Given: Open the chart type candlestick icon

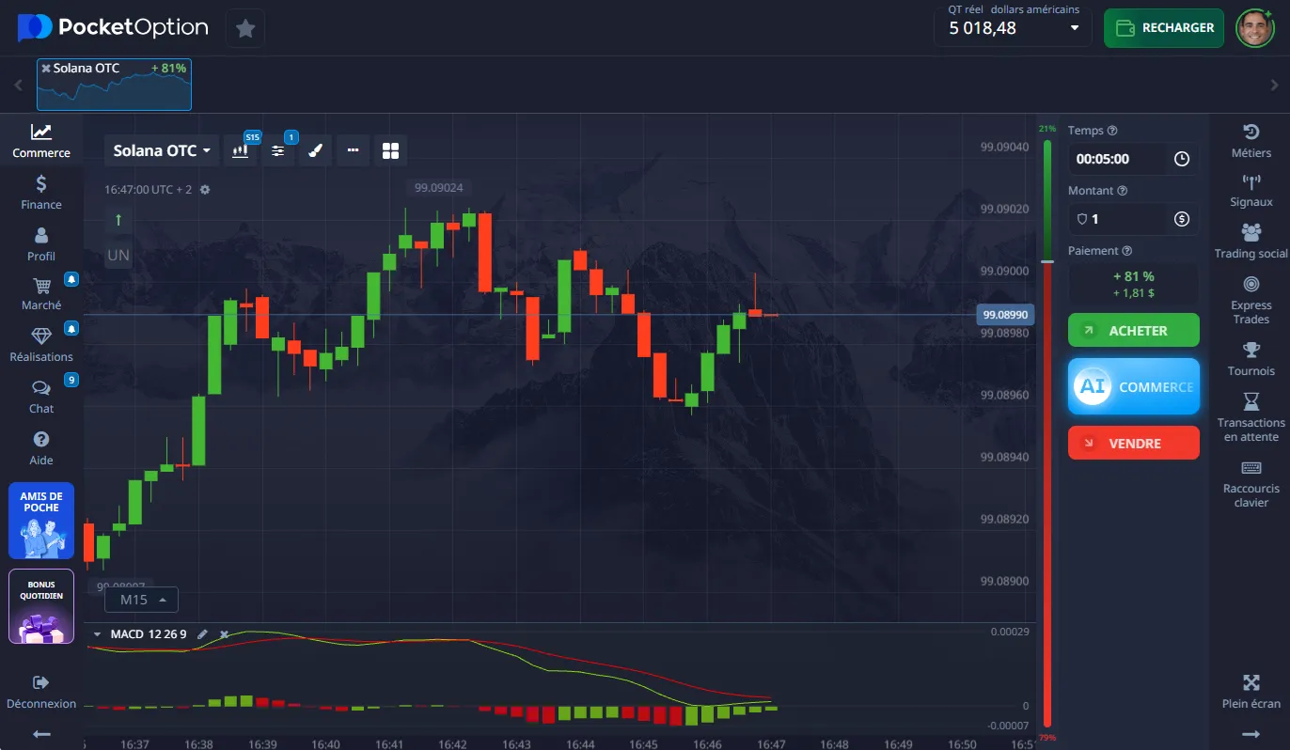Looking at the screenshot, I should [x=241, y=150].
